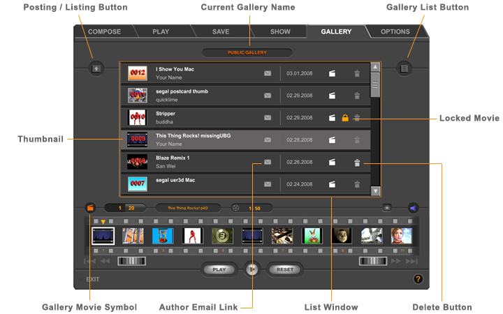Open help with the question mark icon
The image size is (503, 314).
click(x=418, y=279)
